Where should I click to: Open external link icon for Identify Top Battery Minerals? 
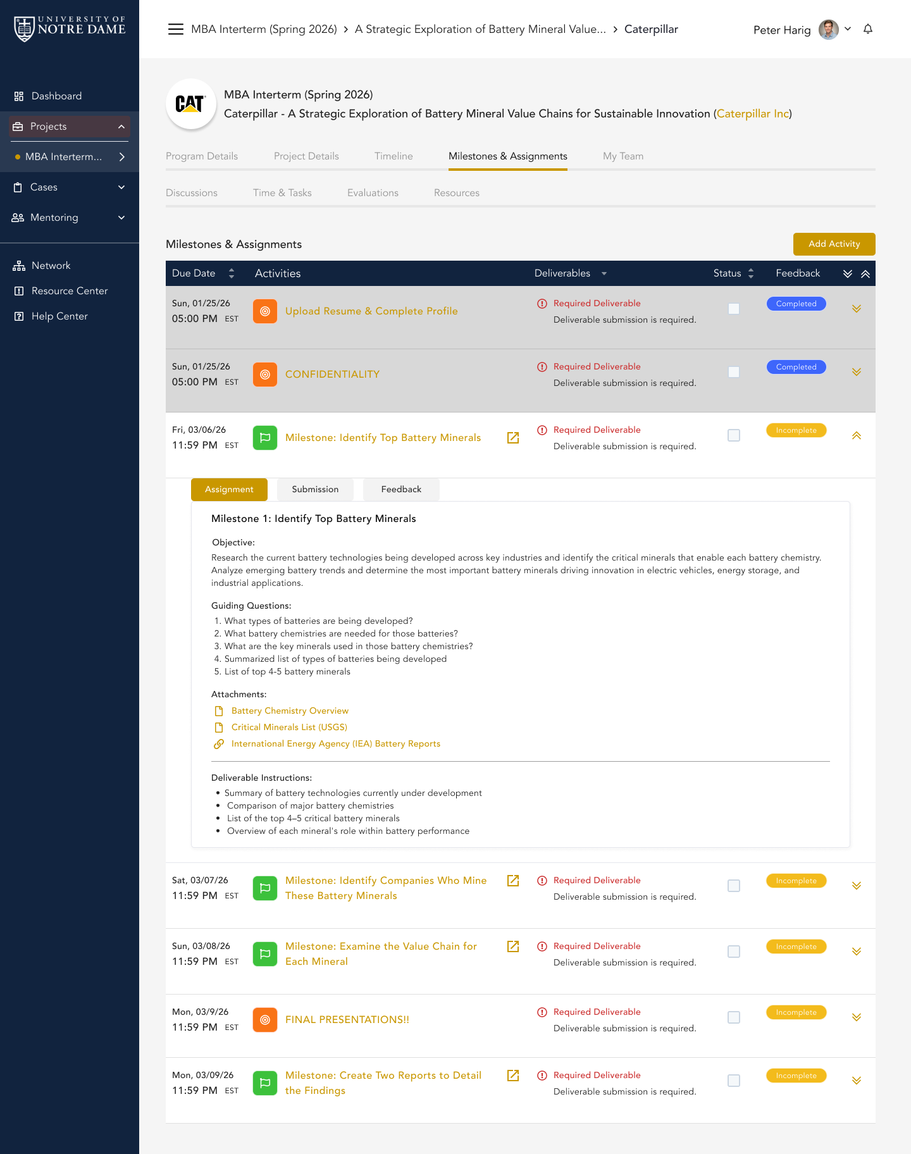click(x=513, y=438)
